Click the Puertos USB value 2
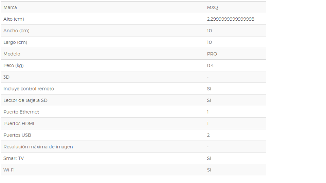 [208, 135]
